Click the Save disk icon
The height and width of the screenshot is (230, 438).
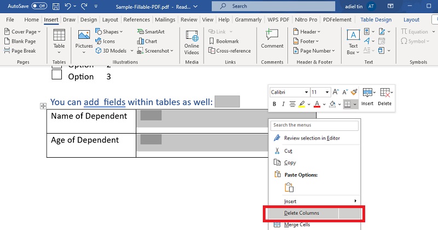coord(56,6)
